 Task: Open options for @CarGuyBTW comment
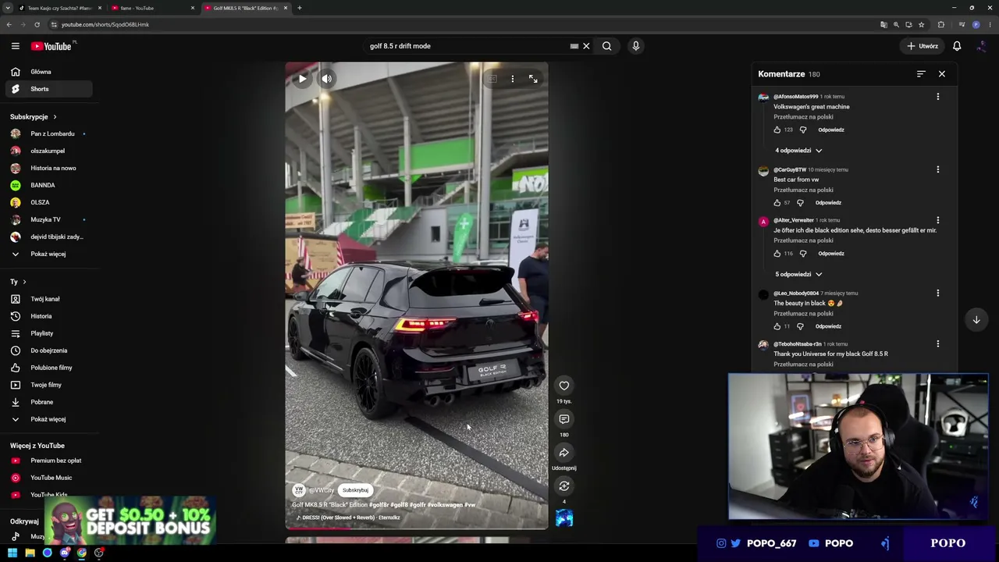tap(938, 169)
